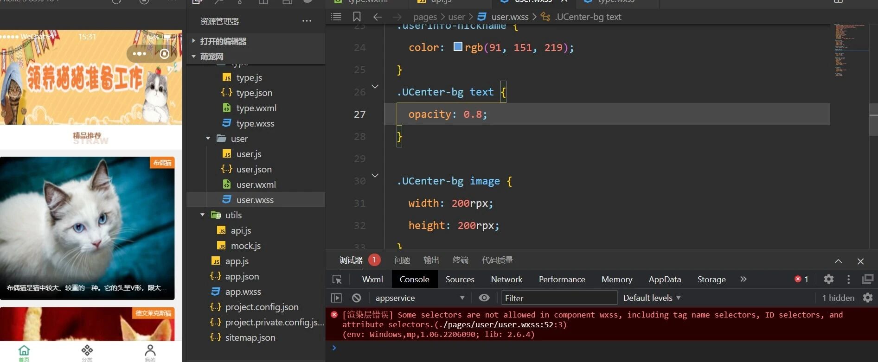
Task: Click the user.wxss breadcrumb segment
Action: pos(510,17)
